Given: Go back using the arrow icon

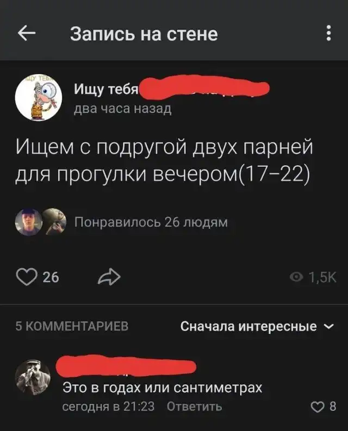Looking at the screenshot, I should (x=27, y=33).
